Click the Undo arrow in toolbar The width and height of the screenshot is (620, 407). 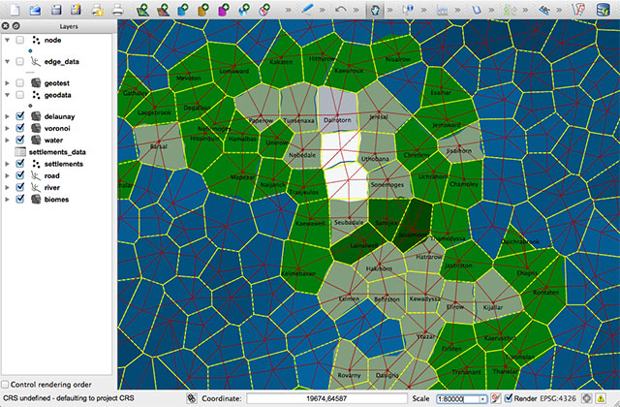tap(341, 10)
